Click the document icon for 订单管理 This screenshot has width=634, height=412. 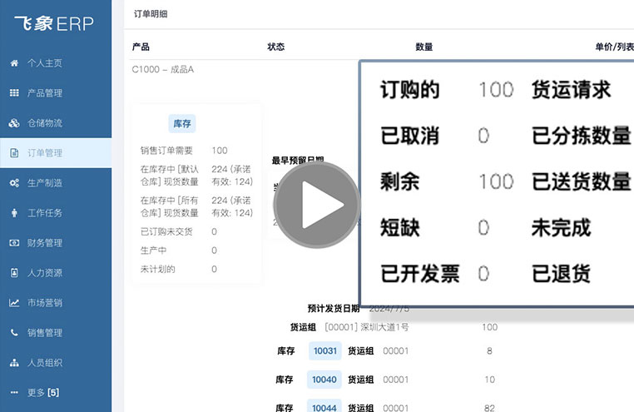14,153
